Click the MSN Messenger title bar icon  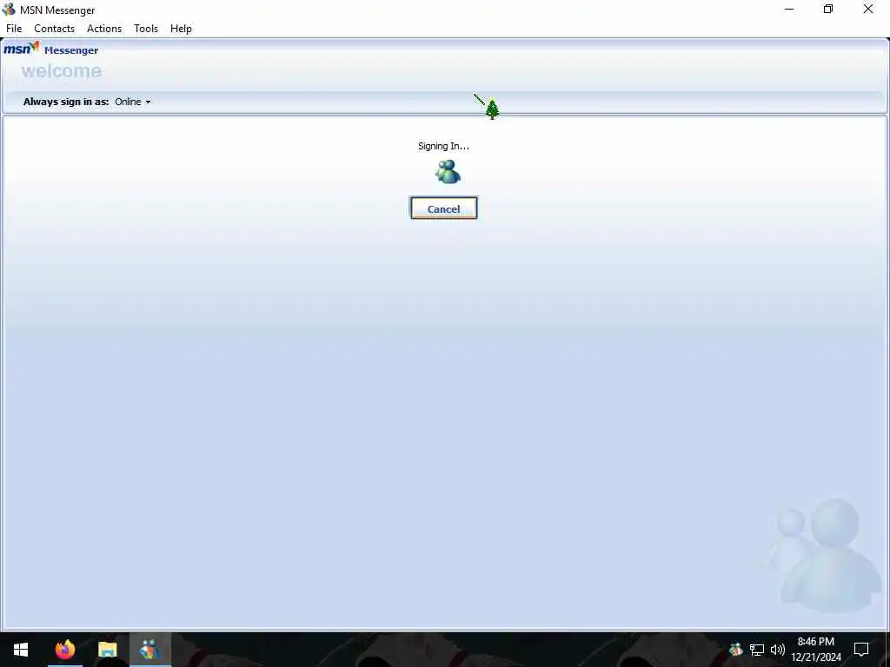(x=9, y=10)
